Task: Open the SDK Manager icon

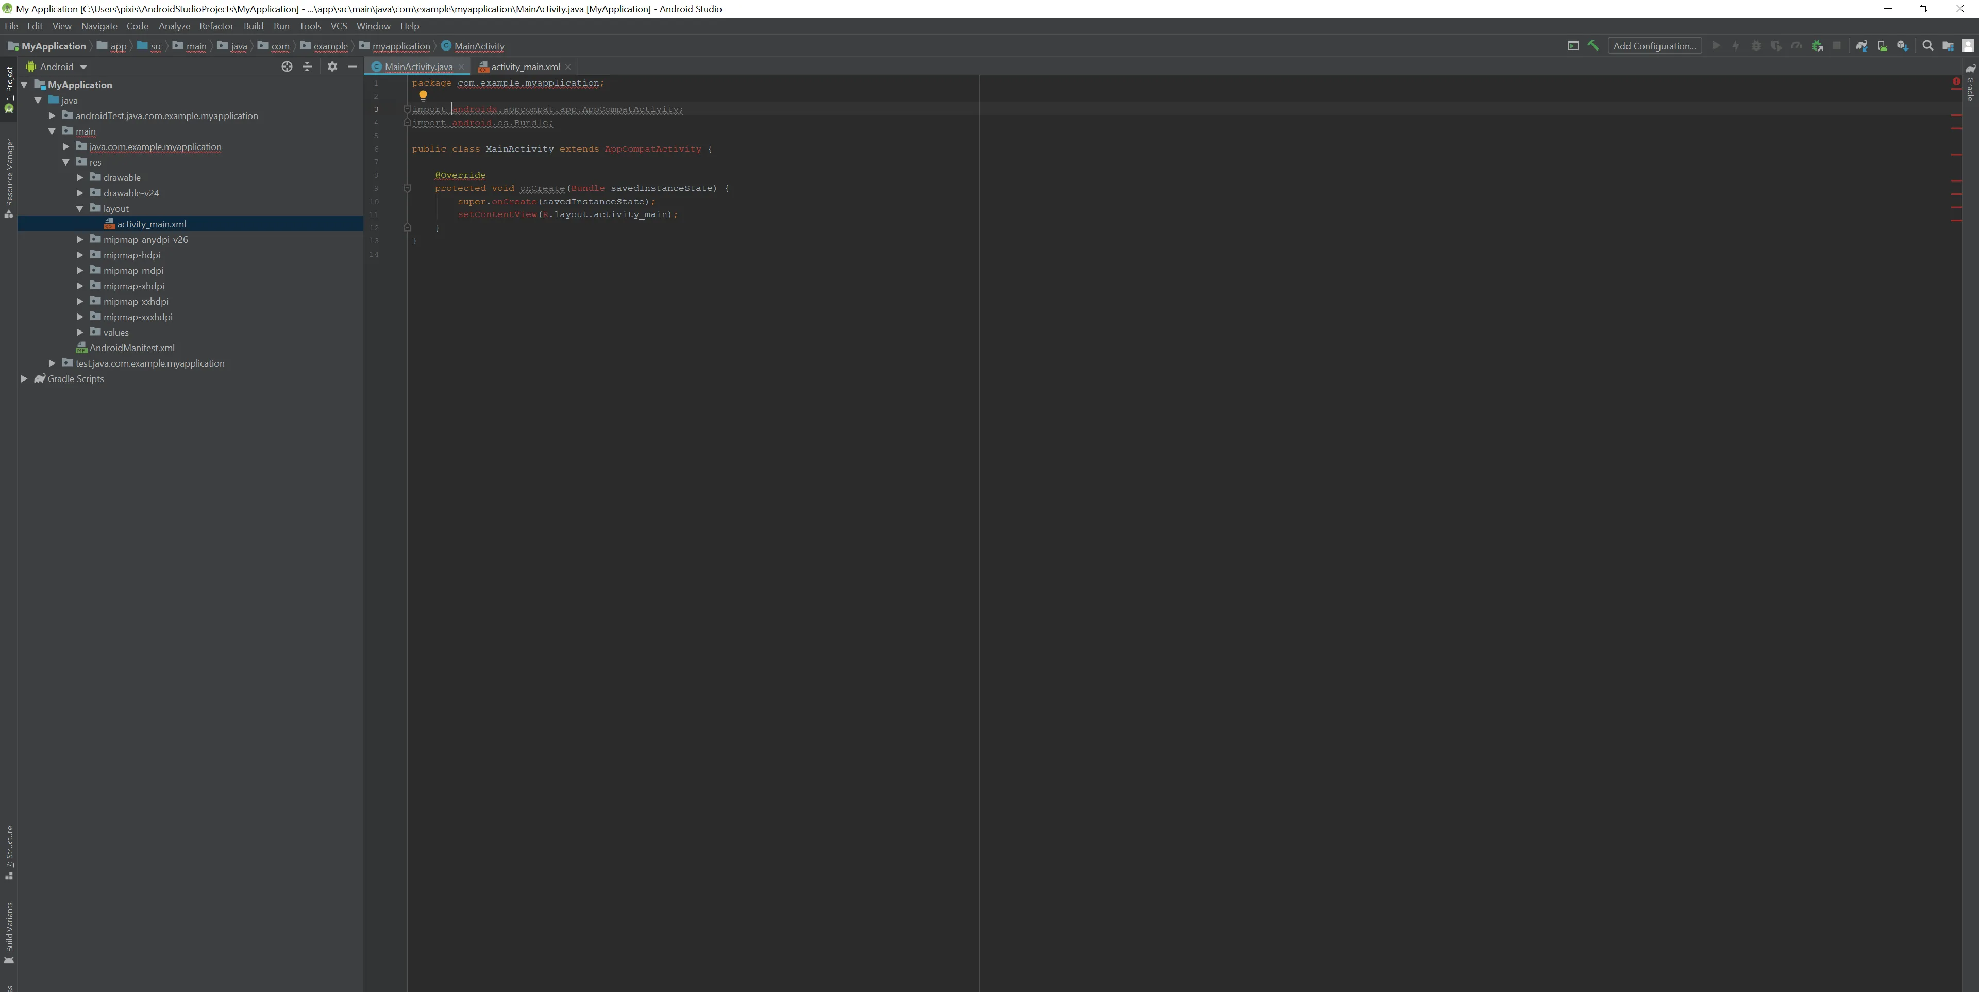Action: point(1902,46)
